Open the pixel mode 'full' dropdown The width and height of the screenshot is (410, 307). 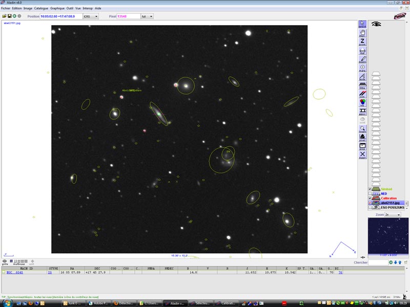147,16
